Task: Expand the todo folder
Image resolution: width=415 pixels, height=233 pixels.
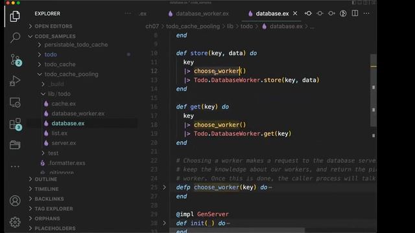Action: pyautogui.click(x=51, y=54)
